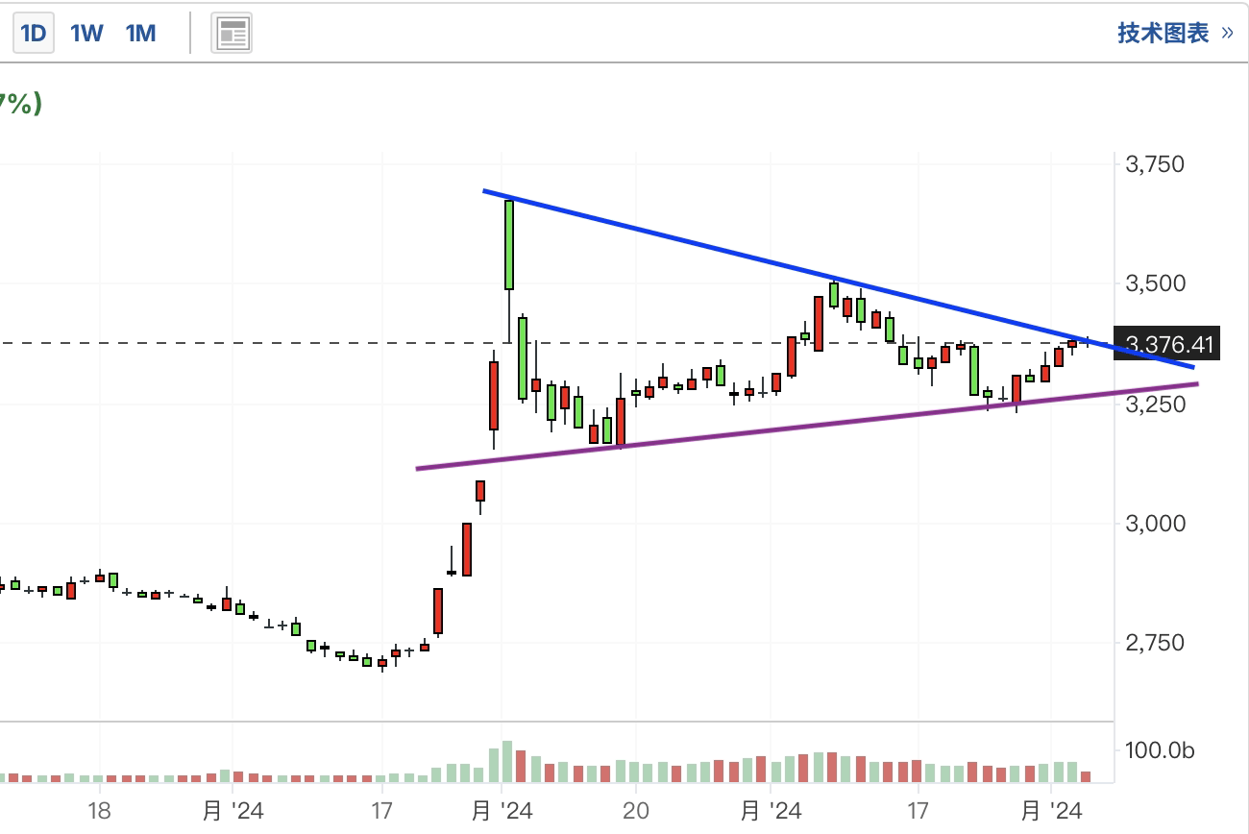Click the 3,376.41 current price label
Viewport: 1249px width, 834px height.
[1167, 344]
